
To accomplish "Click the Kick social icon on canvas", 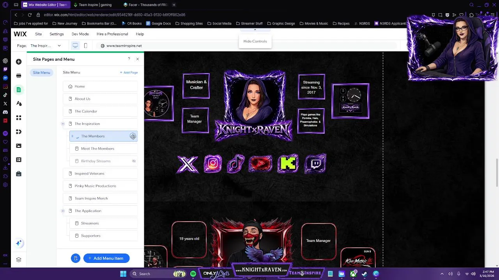I will click(288, 164).
